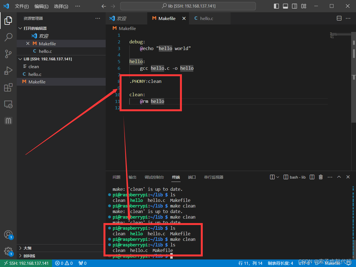Viewport: 356px width, 267px height.
Task: Click the notifications bell in the status bar
Action: tap(348, 263)
